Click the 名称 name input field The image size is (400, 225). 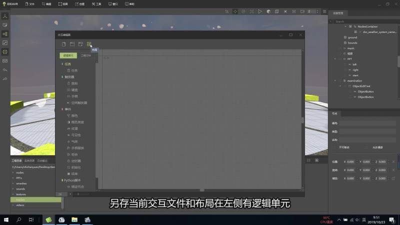pos(367,140)
